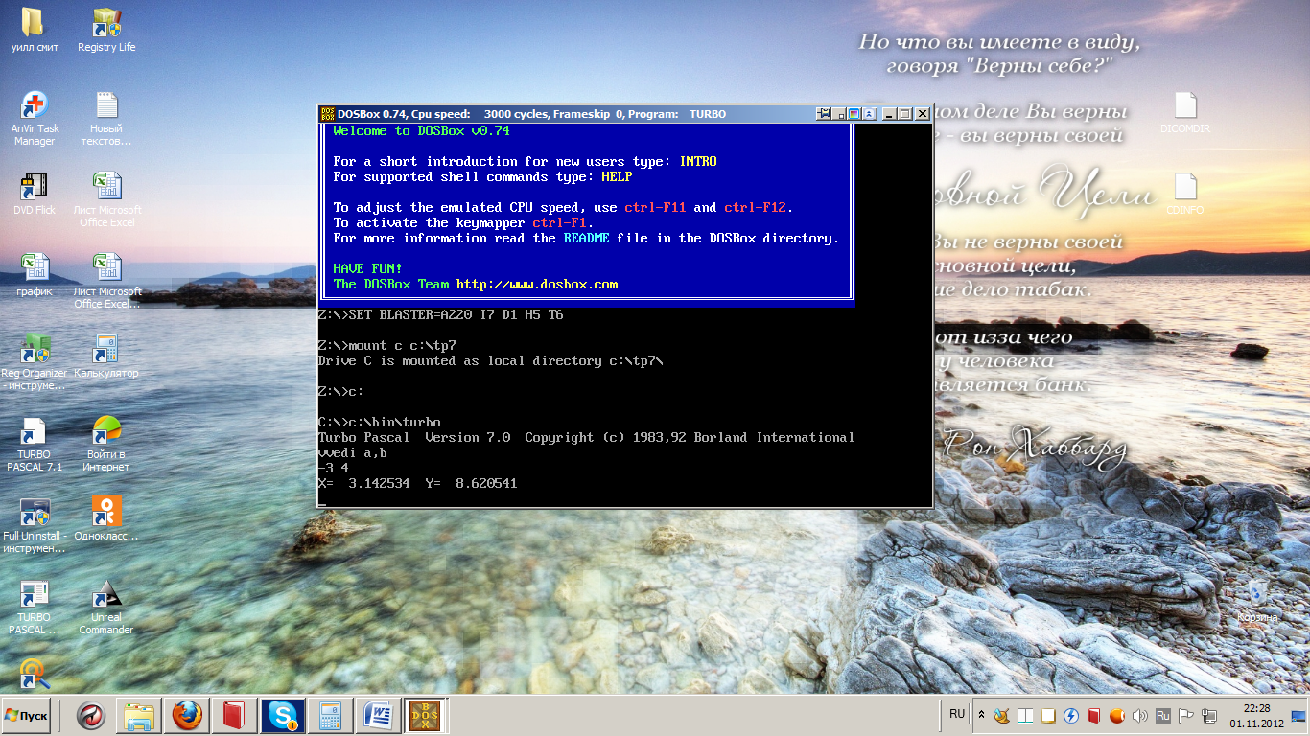Click 'README' in DOSBox welcome box
This screenshot has height=736, width=1310.
[x=587, y=239]
